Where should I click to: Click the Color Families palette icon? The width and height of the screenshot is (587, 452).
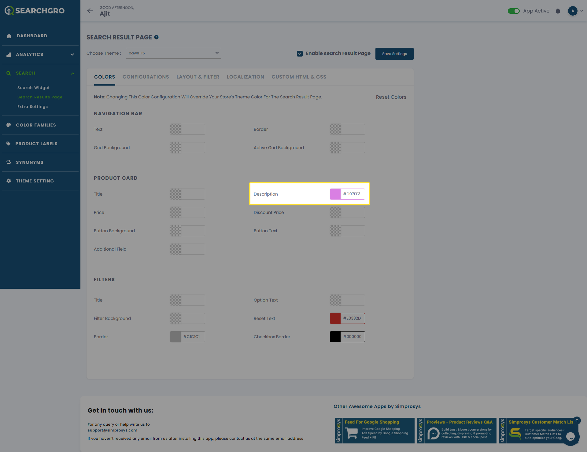point(9,125)
